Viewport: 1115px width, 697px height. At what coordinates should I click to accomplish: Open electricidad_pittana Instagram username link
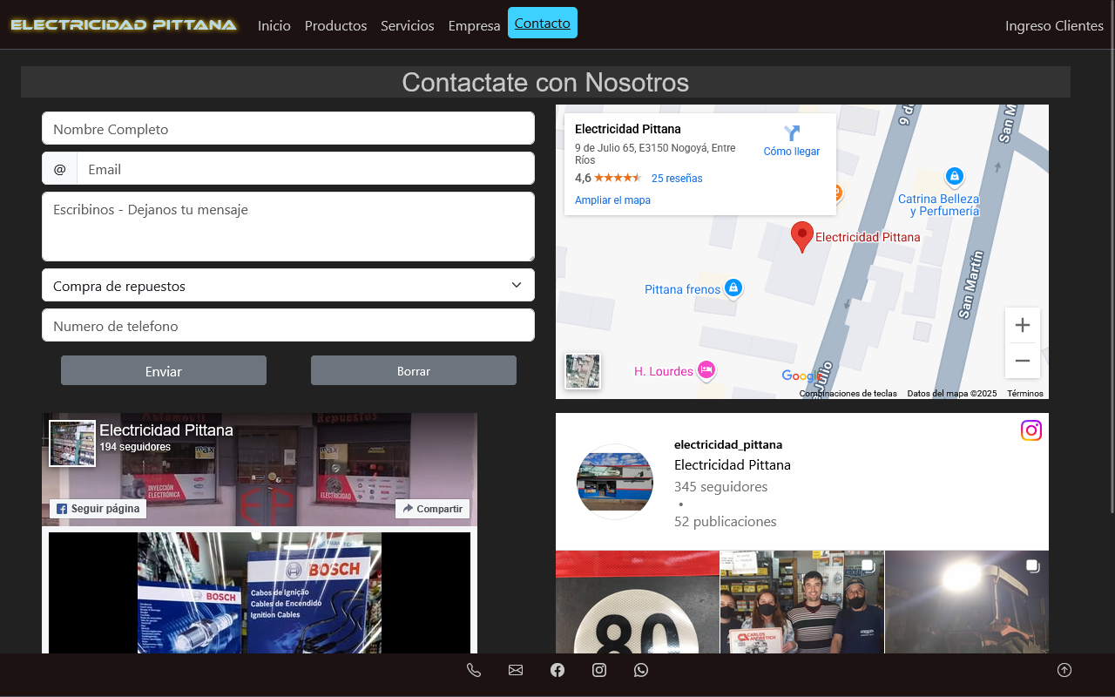[x=728, y=444]
